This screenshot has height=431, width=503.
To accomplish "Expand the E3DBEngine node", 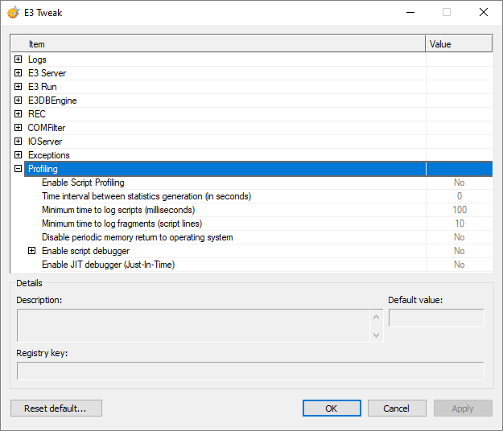I will [19, 101].
